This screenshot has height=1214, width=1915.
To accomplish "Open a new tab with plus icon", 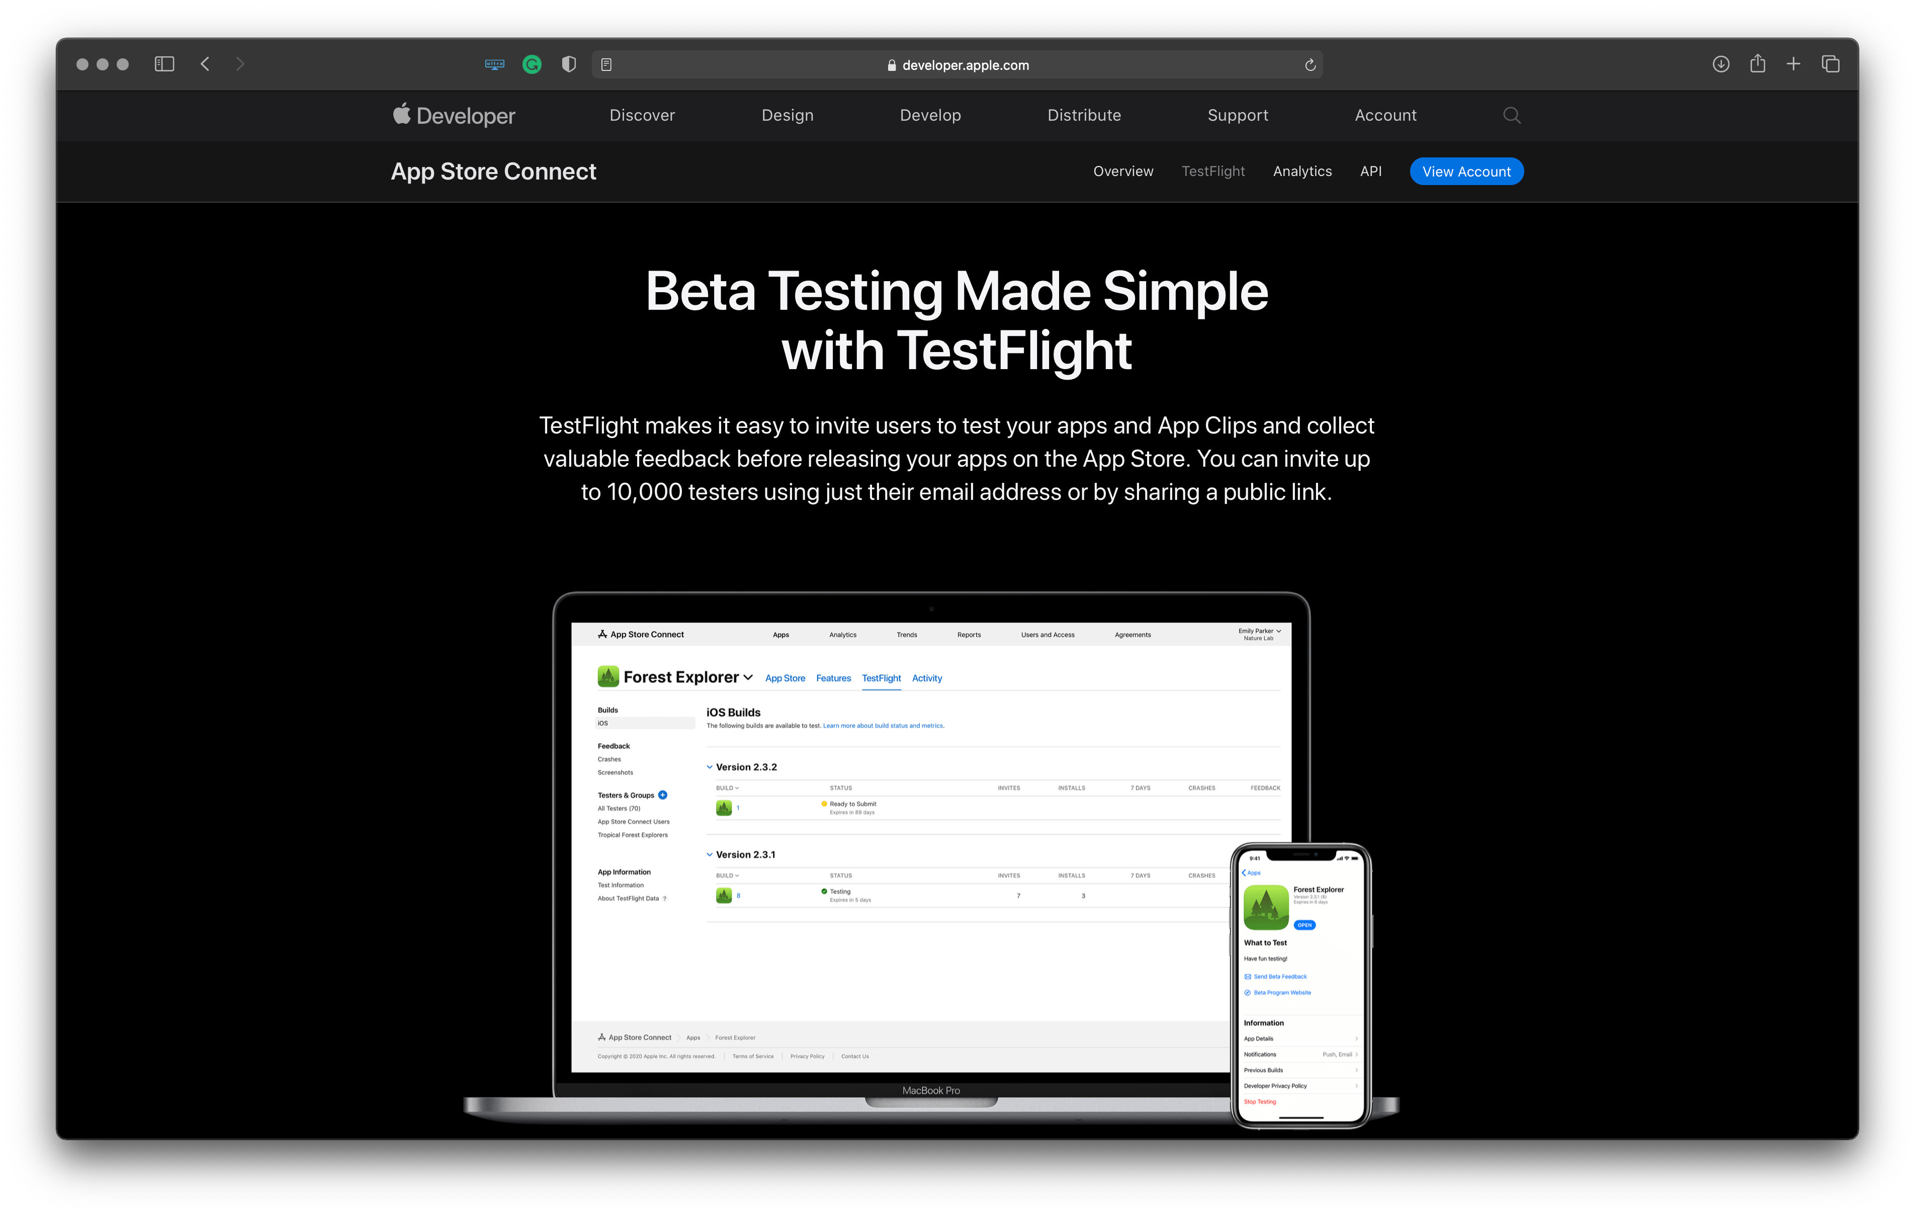I will [x=1793, y=64].
